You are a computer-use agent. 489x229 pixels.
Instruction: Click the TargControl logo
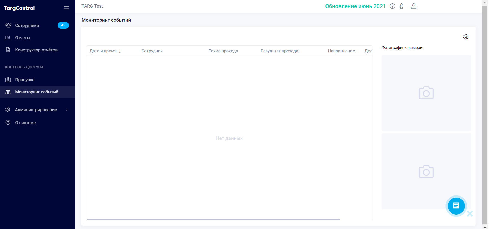pos(19,8)
